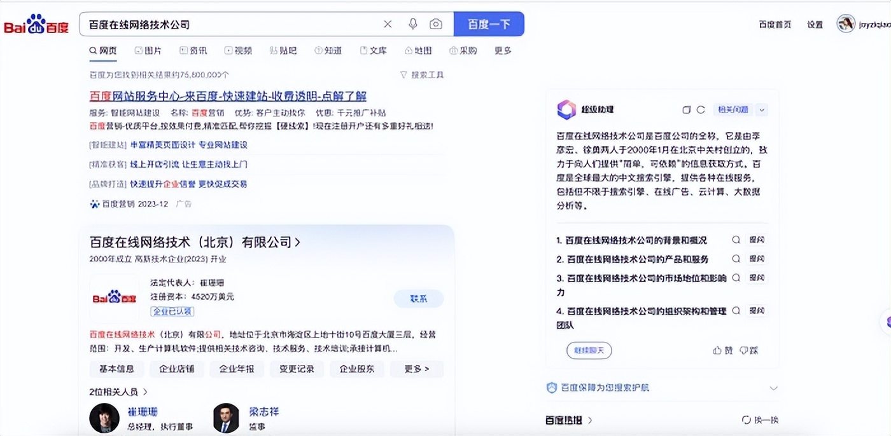Switch to the 采购 tab
Viewport: 891px width, 436px height.
pos(463,51)
